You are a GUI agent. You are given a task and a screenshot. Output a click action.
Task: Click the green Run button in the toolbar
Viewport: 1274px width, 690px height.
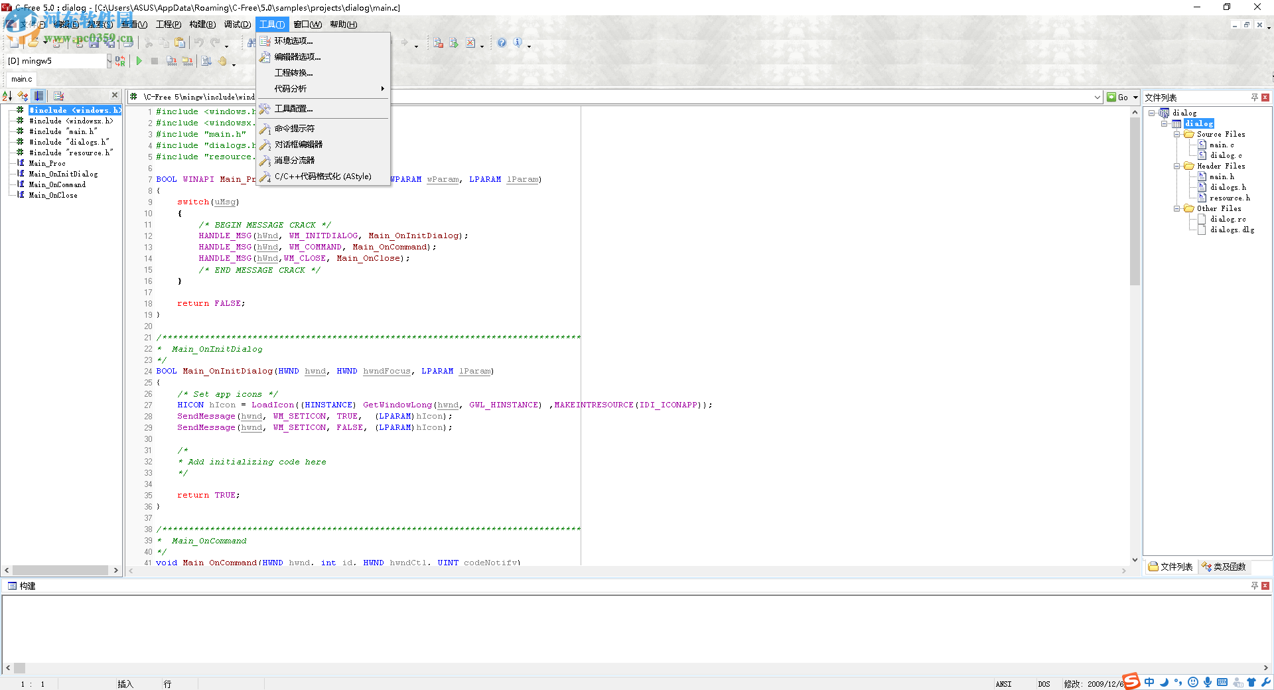139,61
